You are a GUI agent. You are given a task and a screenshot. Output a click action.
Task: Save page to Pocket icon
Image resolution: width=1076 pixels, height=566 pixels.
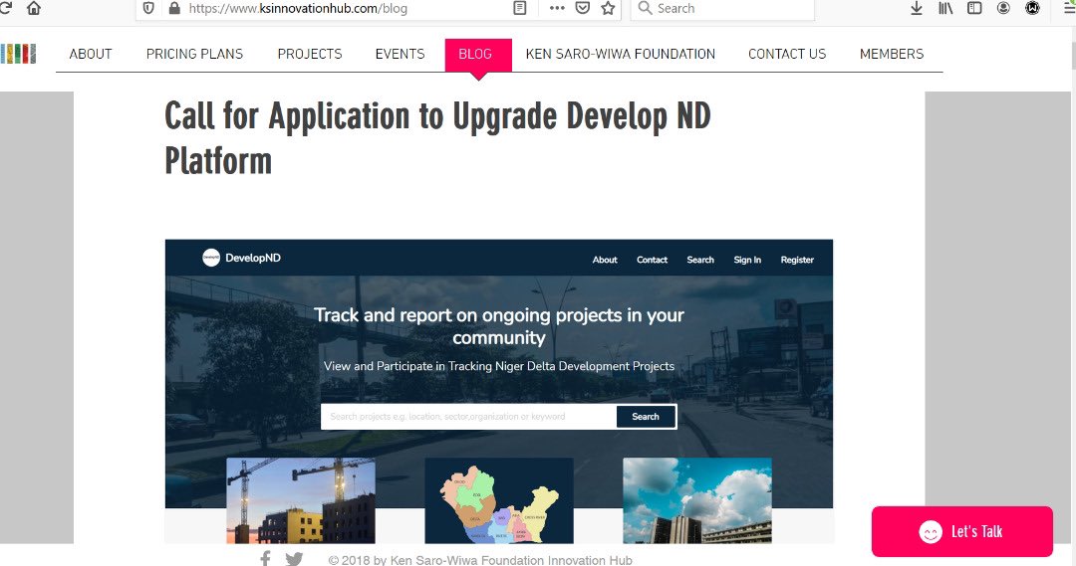[583, 8]
